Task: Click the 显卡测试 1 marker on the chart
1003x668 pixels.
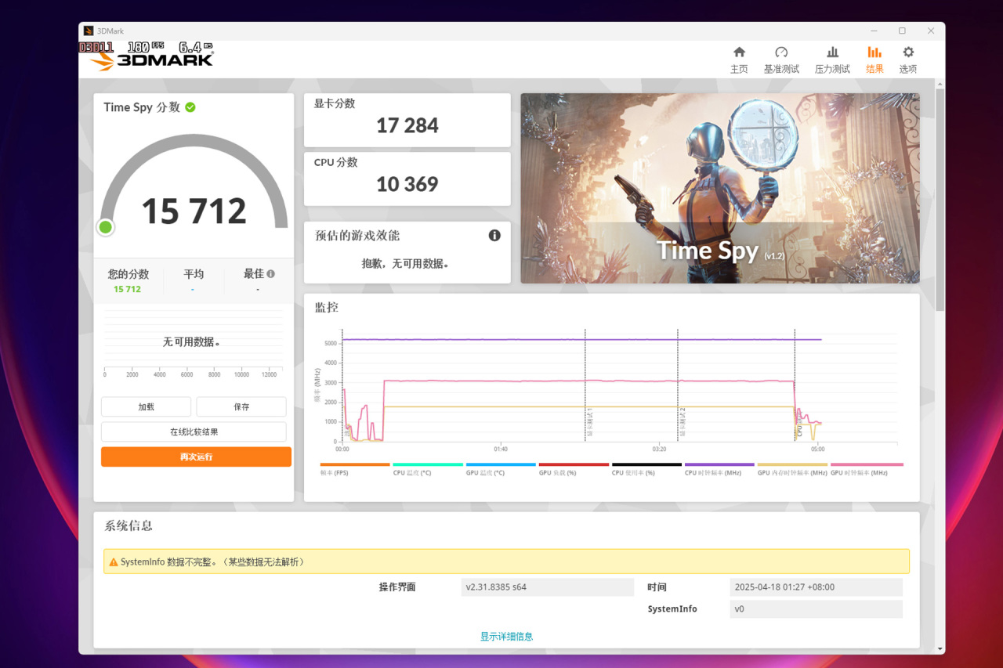Action: (x=590, y=423)
